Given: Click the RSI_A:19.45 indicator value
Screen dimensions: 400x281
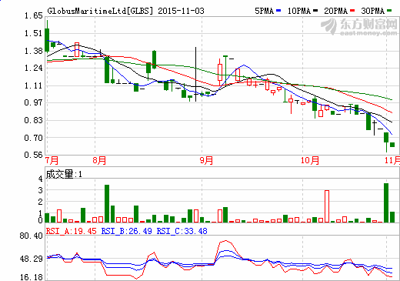Looking at the screenshot, I should tap(72, 231).
